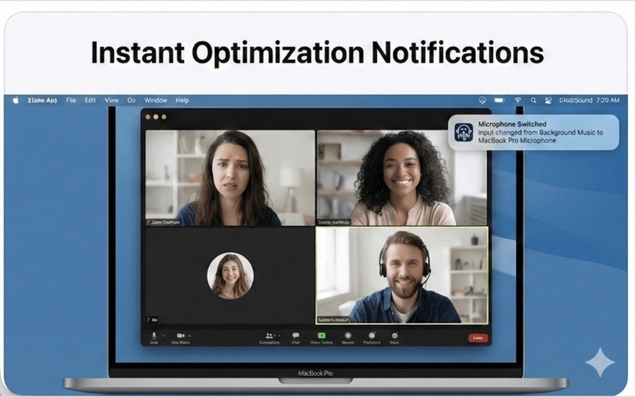
Task: Open the Apple menu
Action: pos(15,100)
